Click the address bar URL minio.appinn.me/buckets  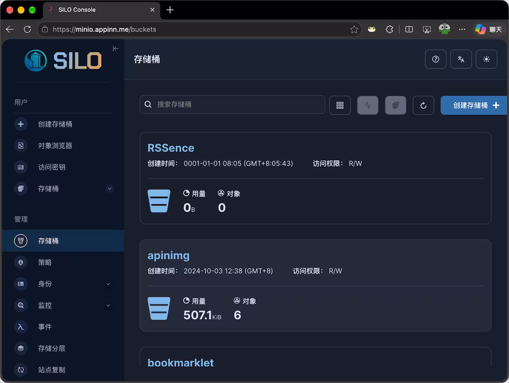[x=104, y=29]
